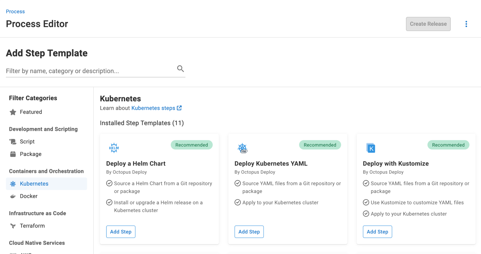Image resolution: width=481 pixels, height=254 pixels.
Task: Select the Featured star icon
Action: click(13, 112)
